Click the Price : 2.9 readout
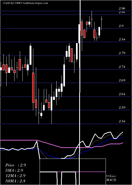 pos(16,165)
